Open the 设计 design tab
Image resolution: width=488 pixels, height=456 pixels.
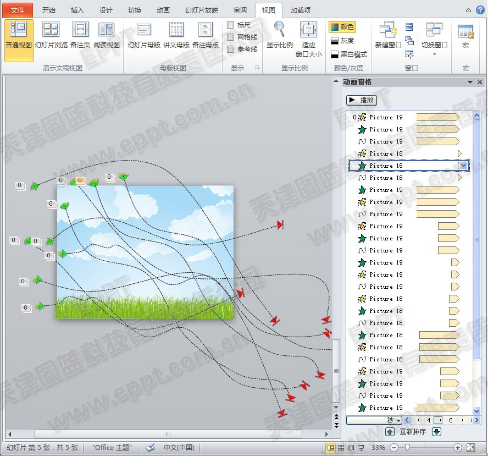106,10
